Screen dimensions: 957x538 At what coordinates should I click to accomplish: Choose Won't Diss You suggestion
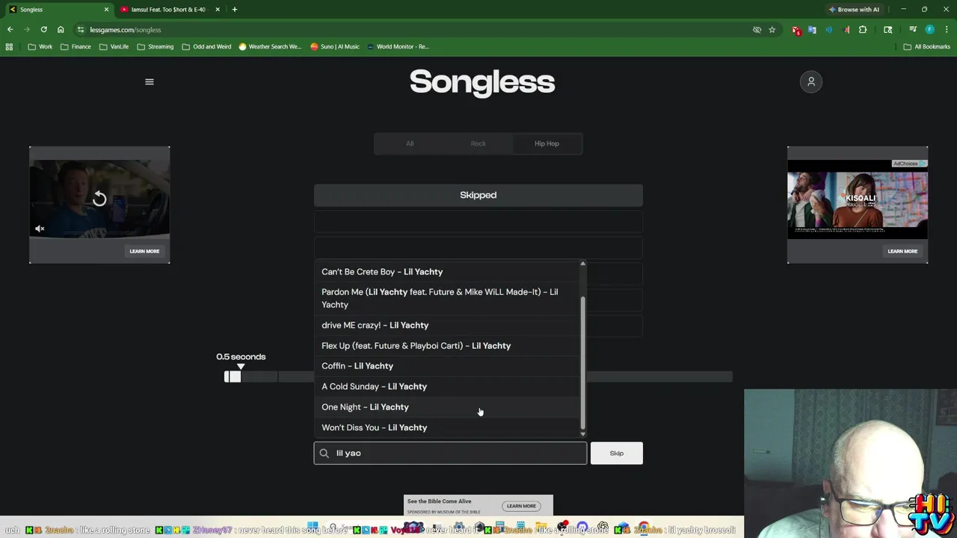(x=446, y=427)
